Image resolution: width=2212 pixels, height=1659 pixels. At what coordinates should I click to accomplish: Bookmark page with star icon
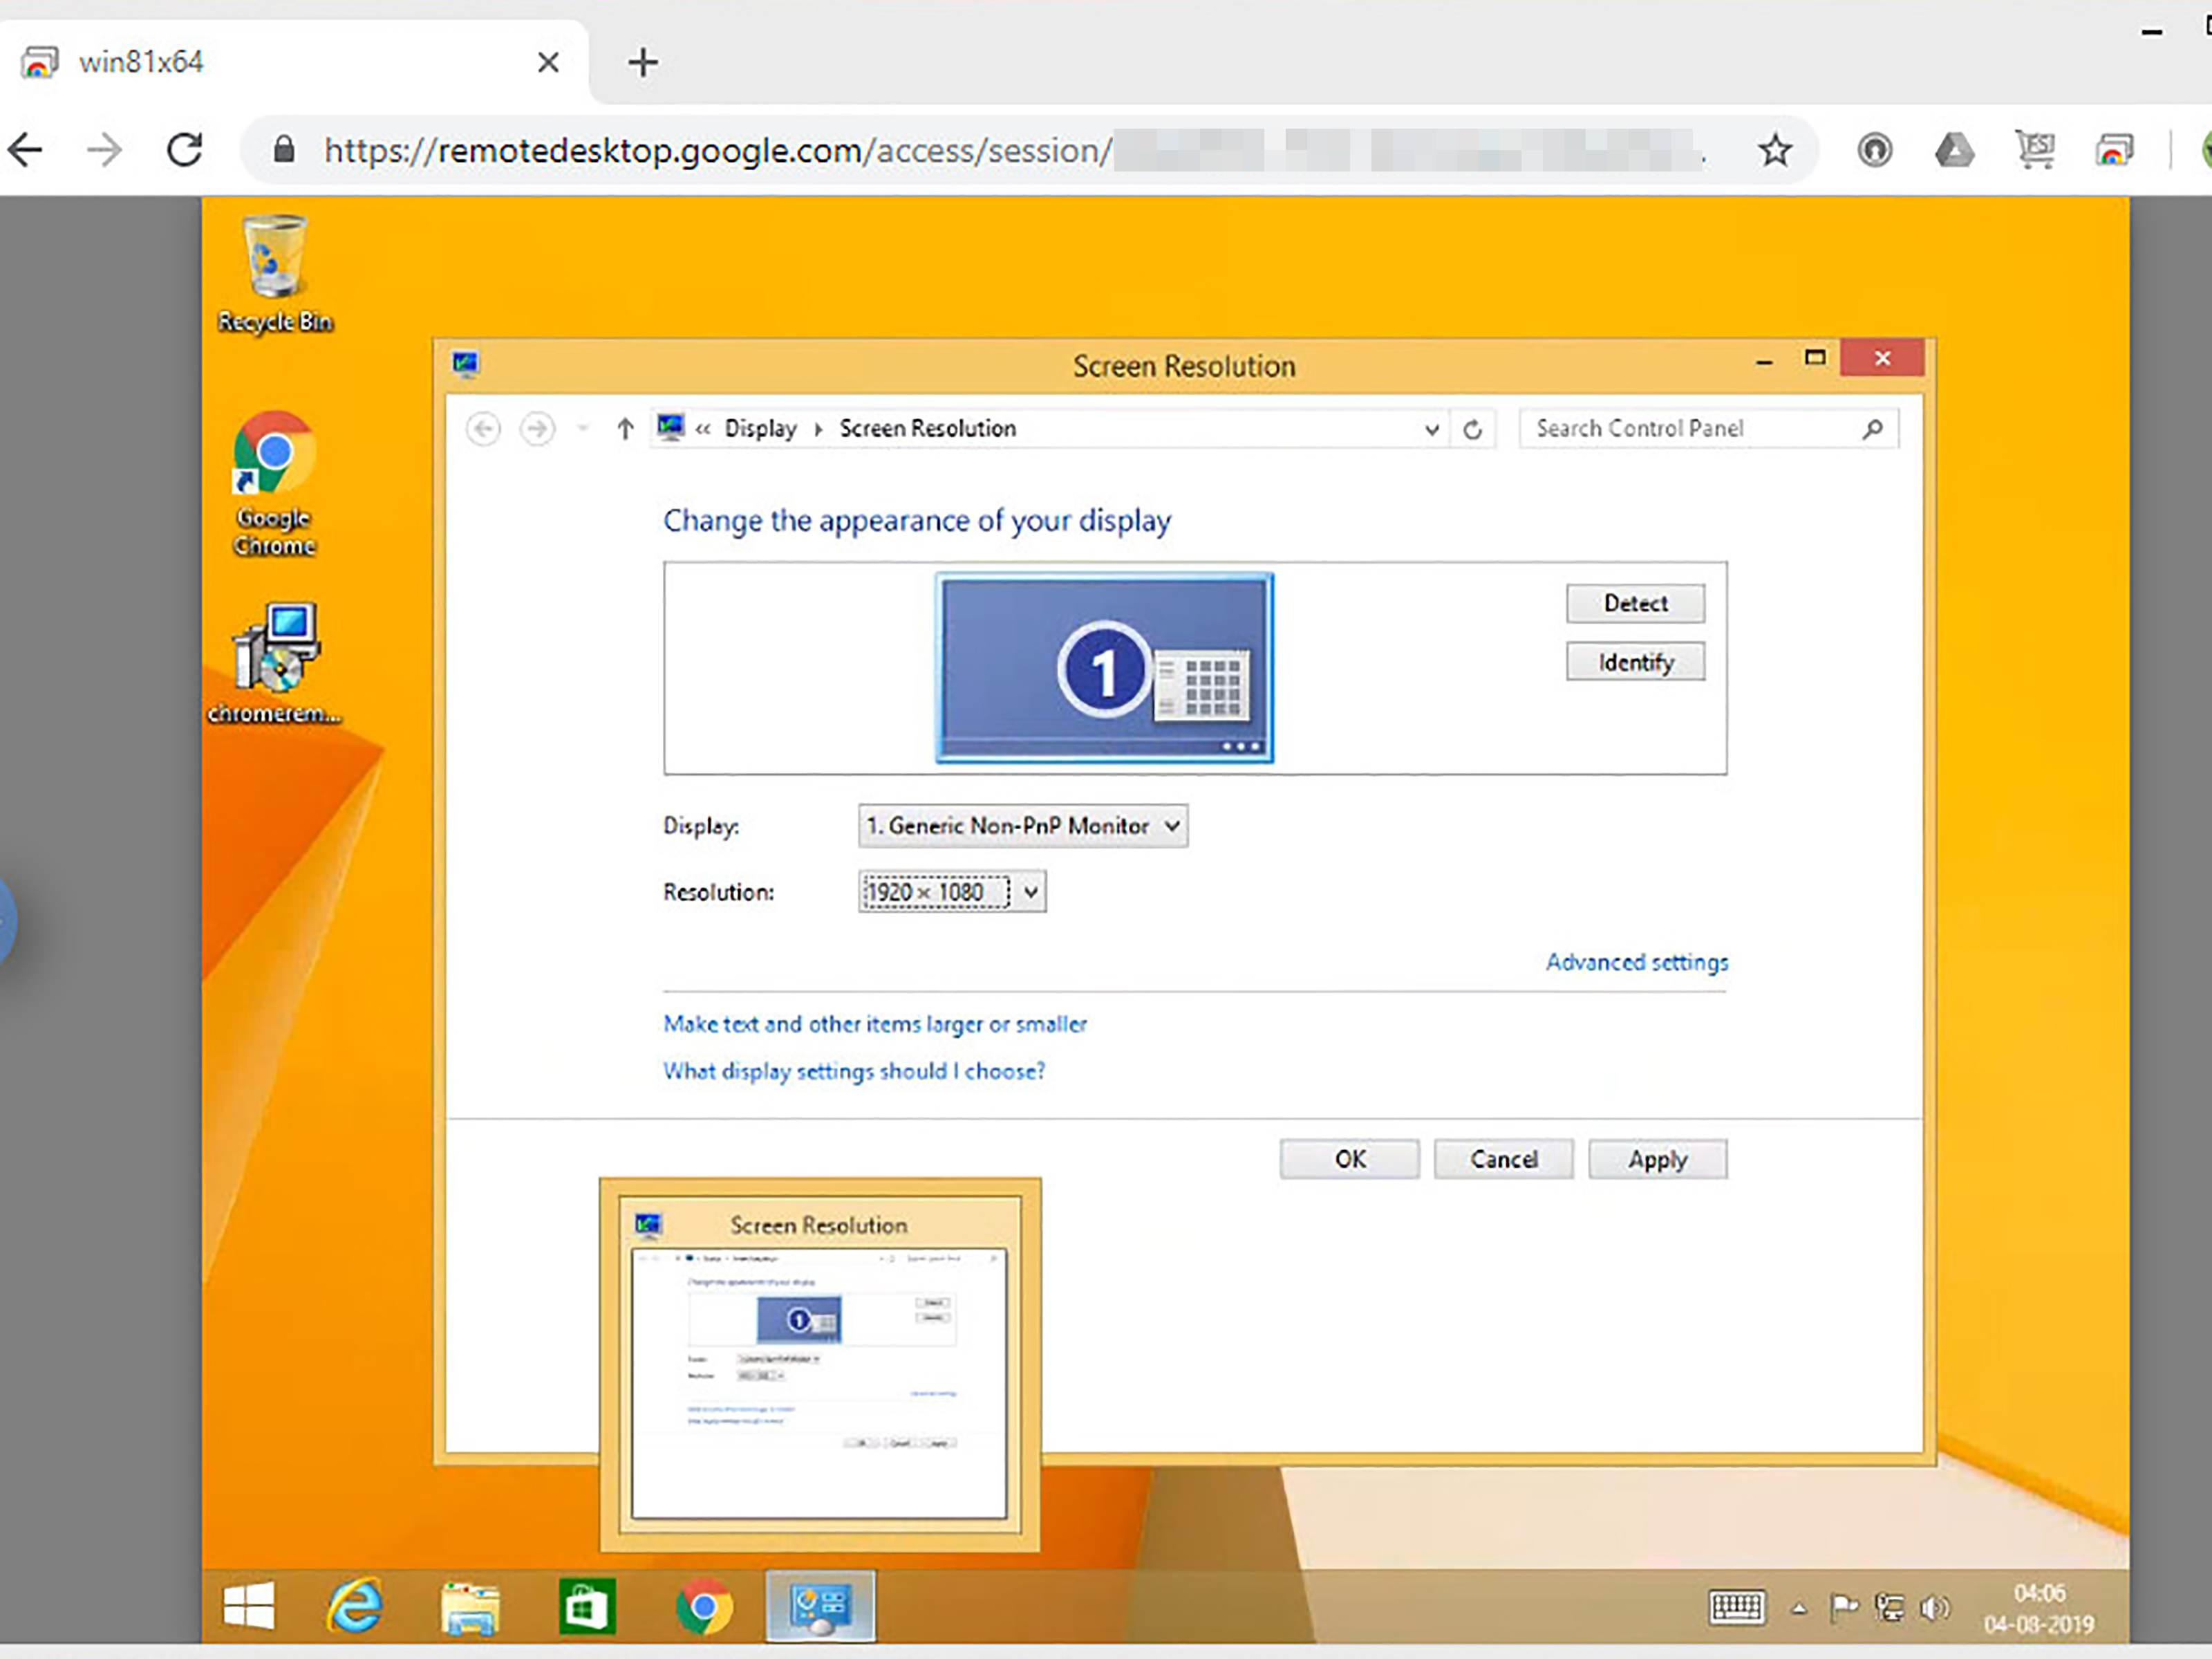click(x=1775, y=150)
